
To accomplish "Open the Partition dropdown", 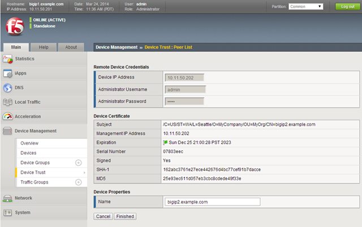I will (x=305, y=7).
